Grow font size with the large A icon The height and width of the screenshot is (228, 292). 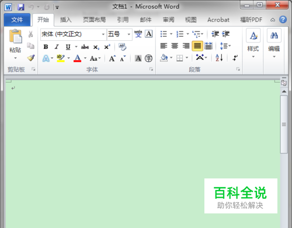(x=112, y=58)
